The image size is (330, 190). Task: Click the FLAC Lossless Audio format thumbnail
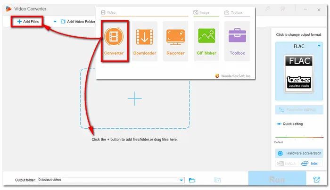point(298,74)
